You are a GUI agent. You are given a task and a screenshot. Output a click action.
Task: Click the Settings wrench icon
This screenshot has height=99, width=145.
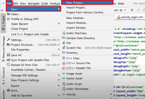click(x=9, y=40)
